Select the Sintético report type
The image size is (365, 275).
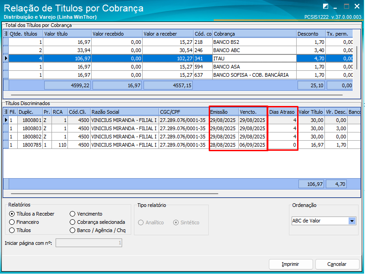point(186,222)
